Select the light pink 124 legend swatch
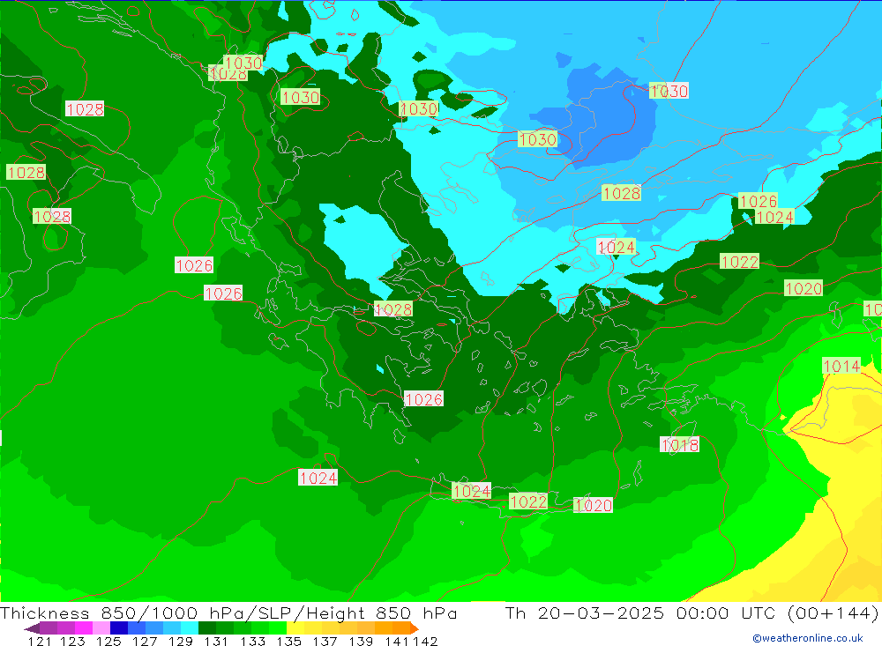Screen dimensions: 882x646 coord(101,628)
